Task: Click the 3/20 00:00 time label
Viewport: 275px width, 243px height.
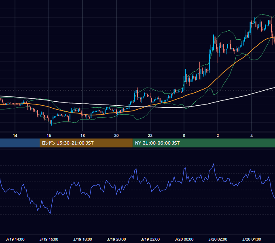Action: click(184, 239)
